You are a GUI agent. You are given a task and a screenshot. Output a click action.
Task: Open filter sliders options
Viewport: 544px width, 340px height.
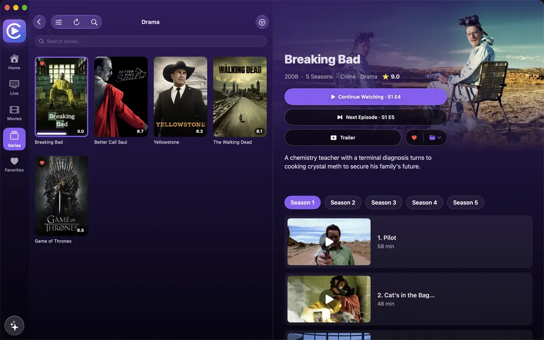[x=58, y=22]
